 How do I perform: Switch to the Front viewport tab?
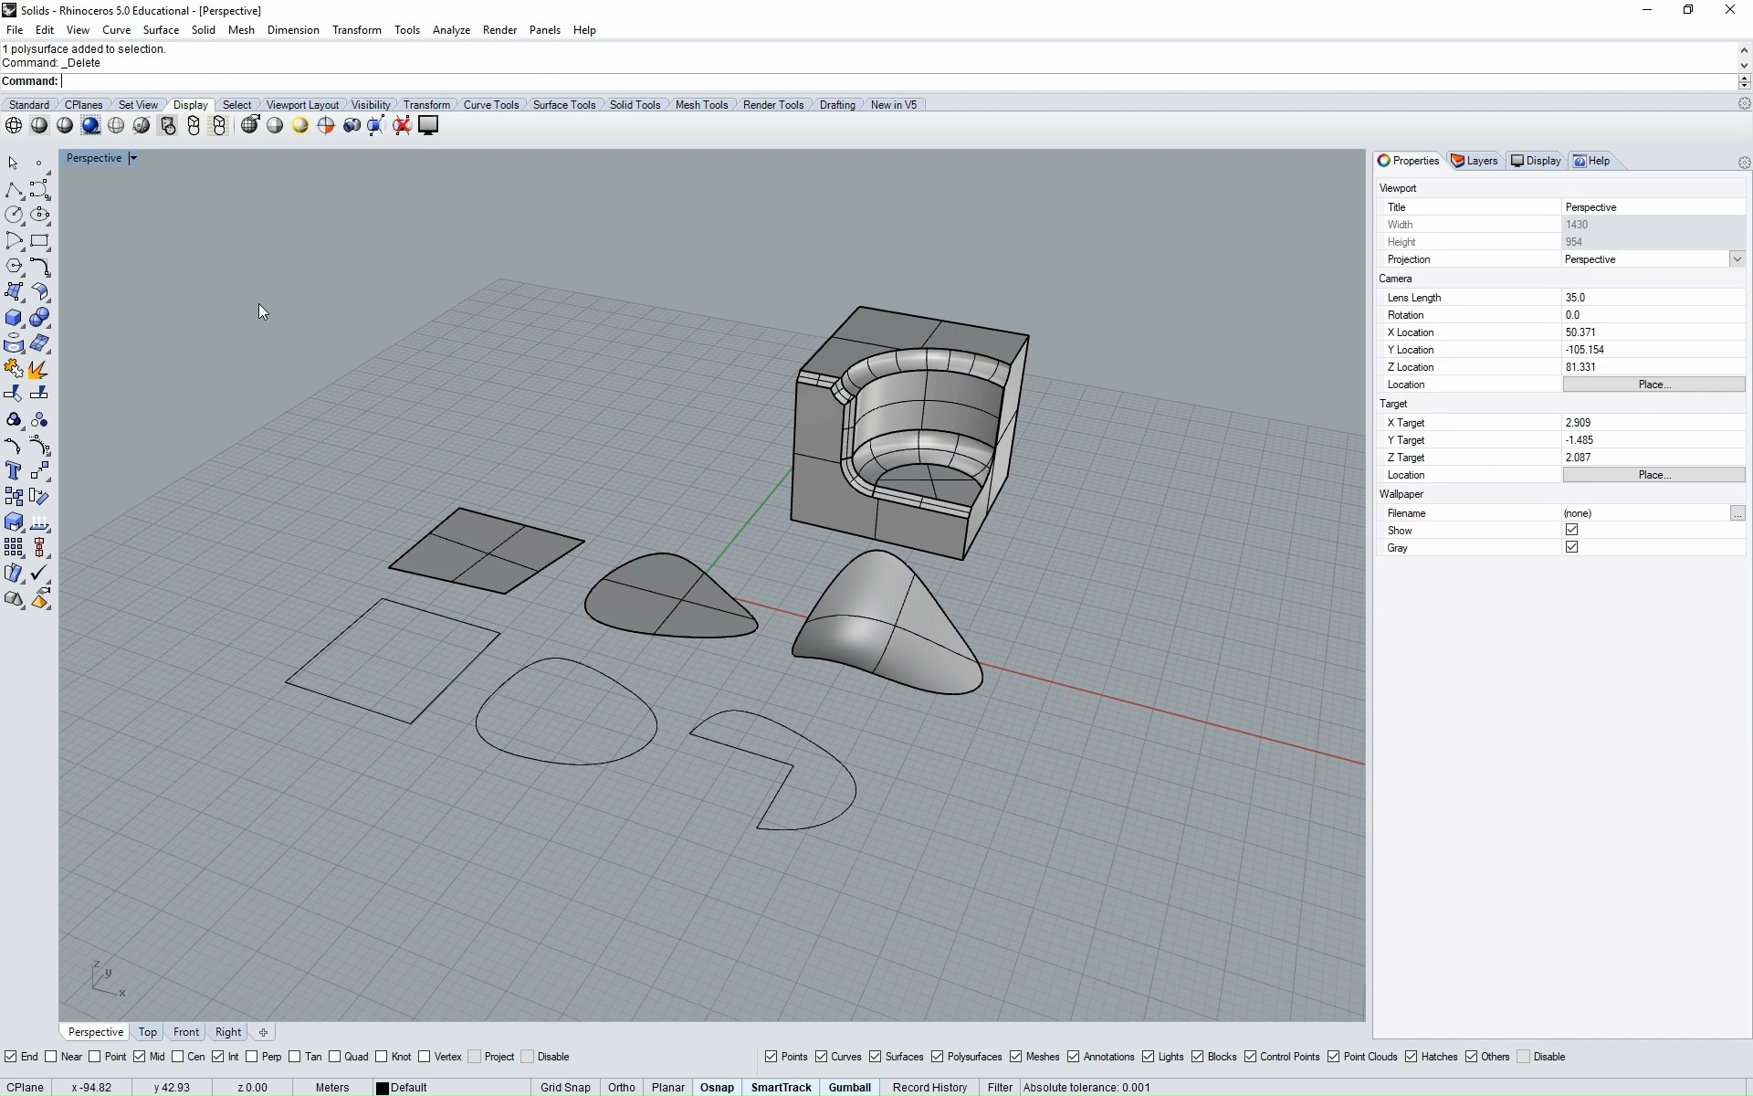click(185, 1031)
